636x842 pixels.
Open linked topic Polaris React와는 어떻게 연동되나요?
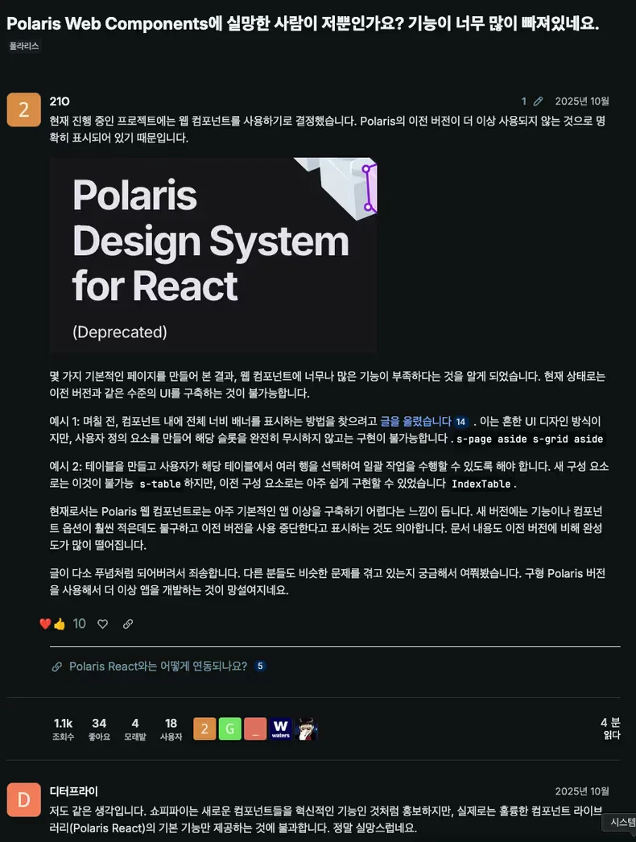pos(158,667)
